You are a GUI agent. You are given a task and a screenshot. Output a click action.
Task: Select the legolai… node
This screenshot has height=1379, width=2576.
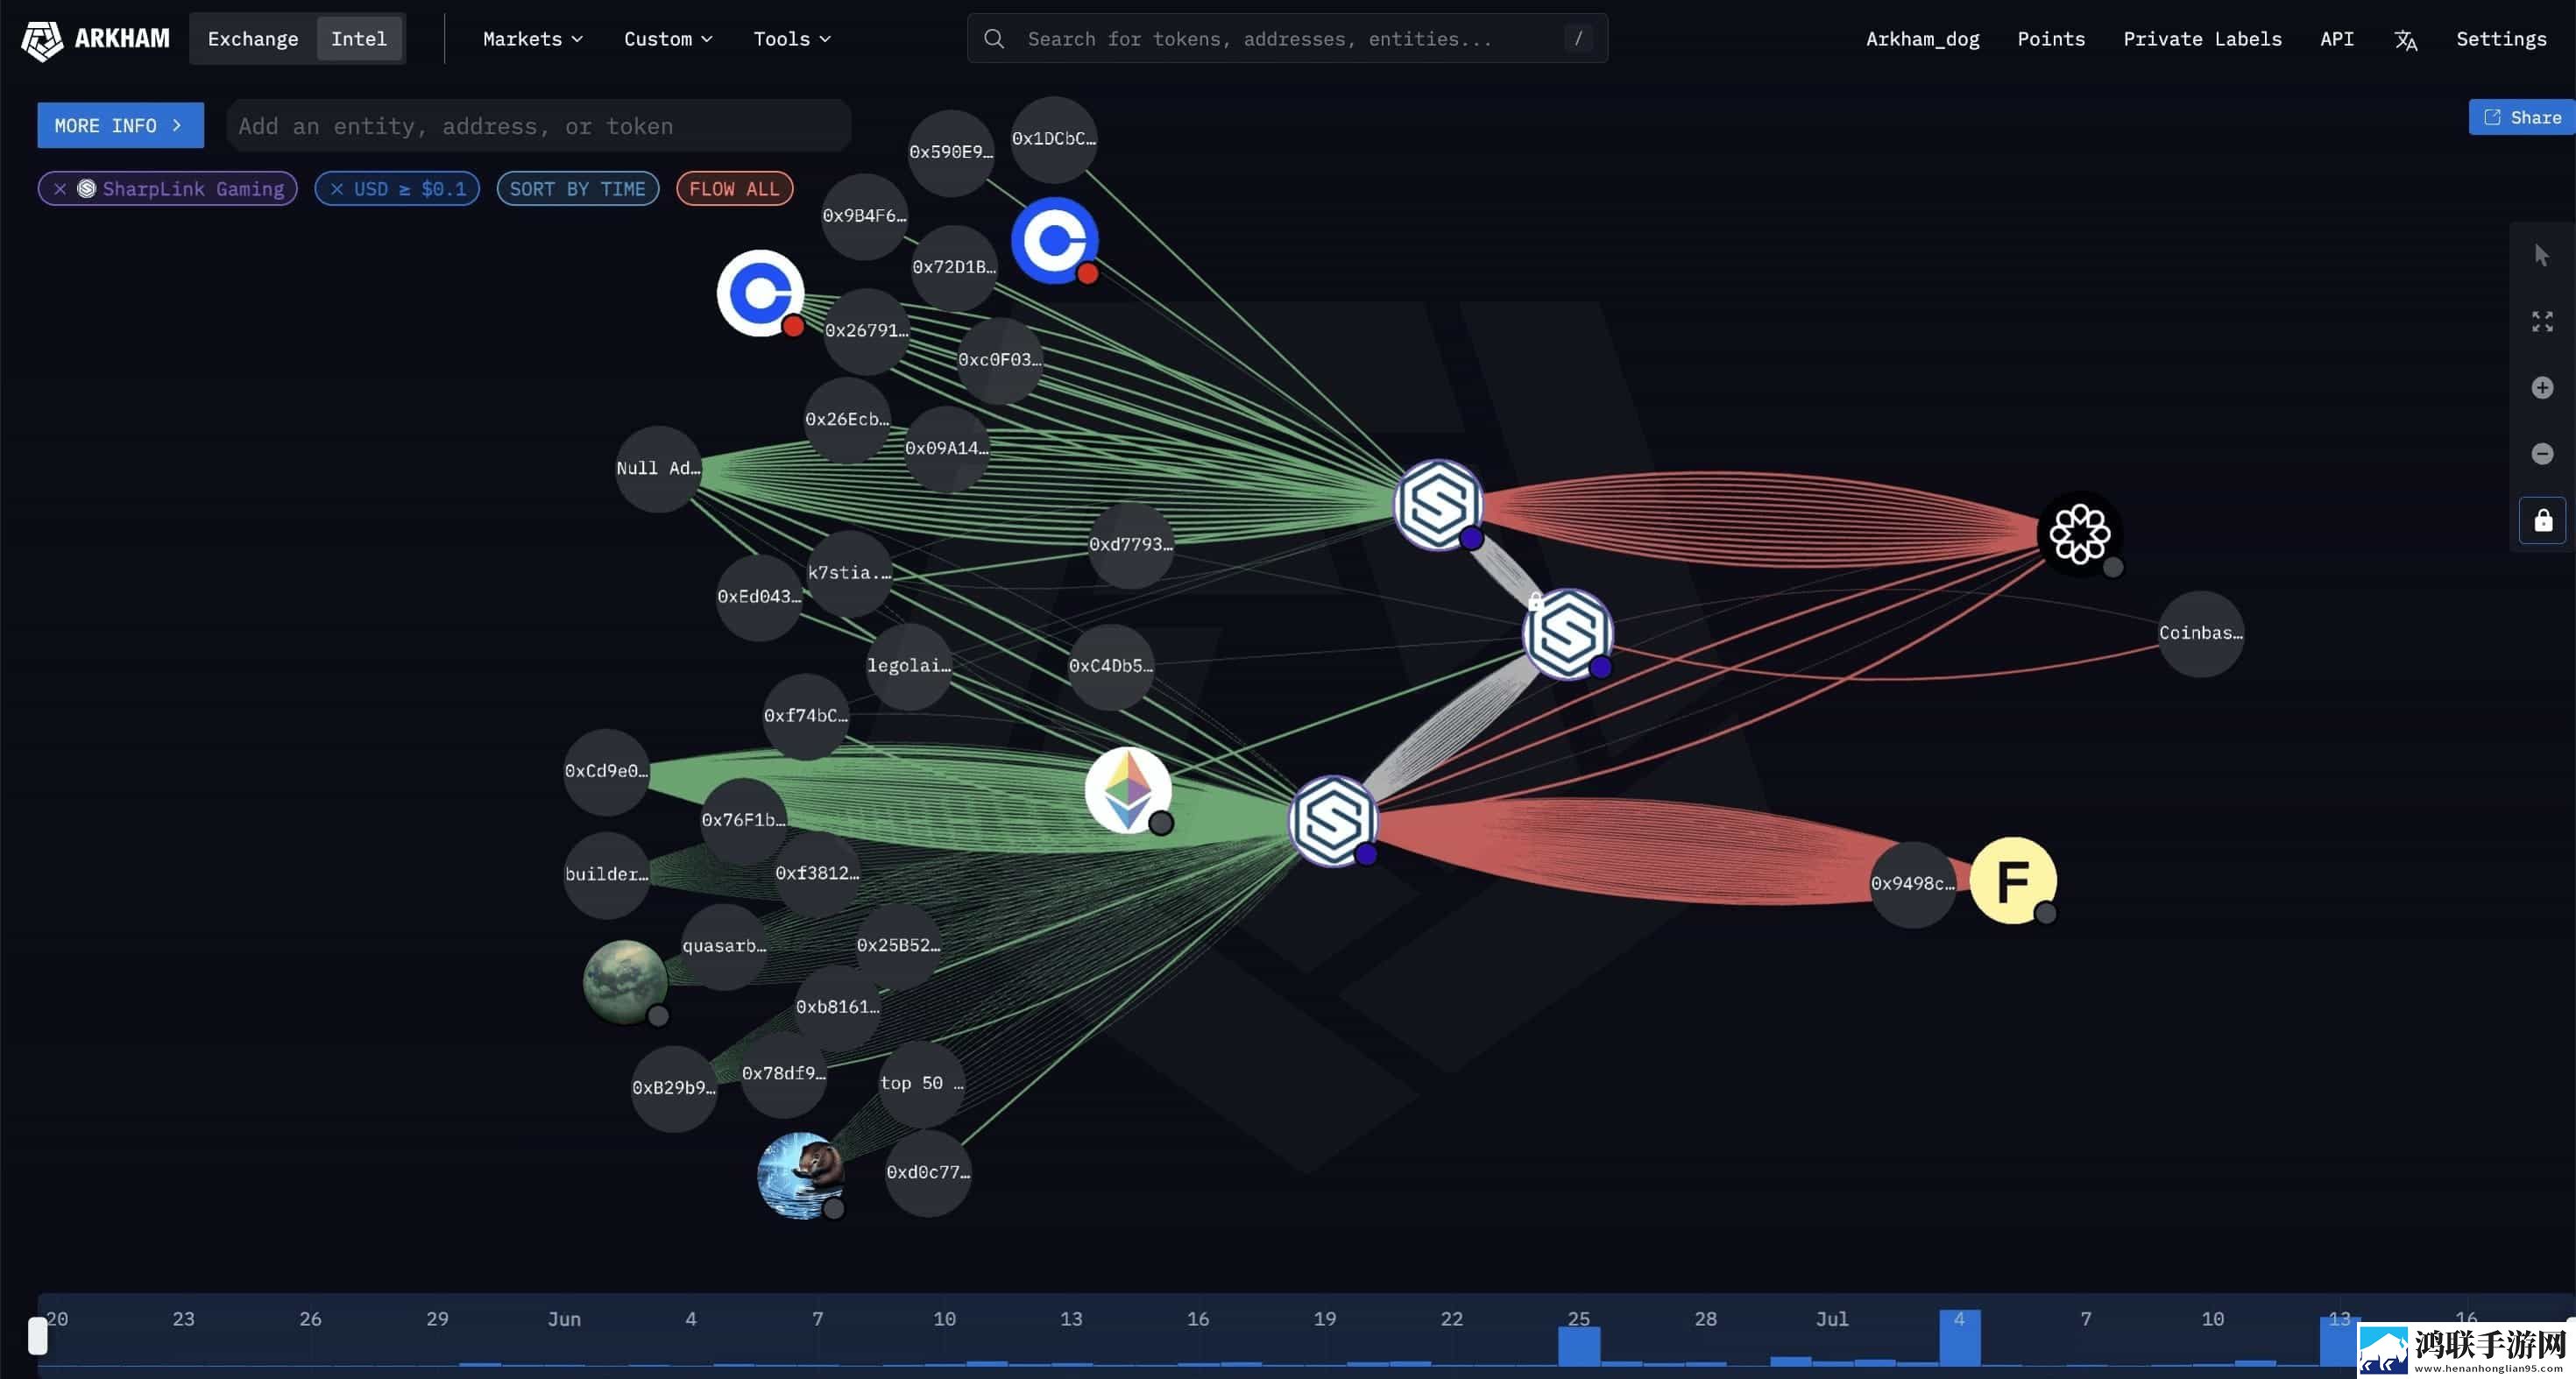click(x=908, y=666)
